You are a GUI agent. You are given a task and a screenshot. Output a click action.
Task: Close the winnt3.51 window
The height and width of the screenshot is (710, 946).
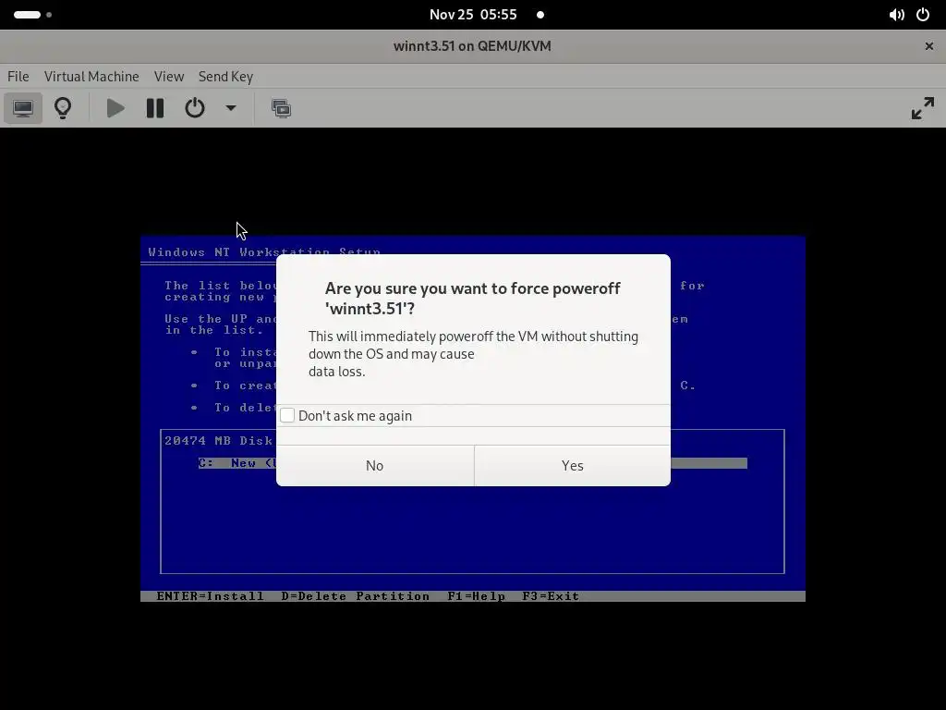(929, 46)
